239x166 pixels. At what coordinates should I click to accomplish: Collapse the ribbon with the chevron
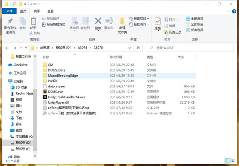tap(228, 11)
